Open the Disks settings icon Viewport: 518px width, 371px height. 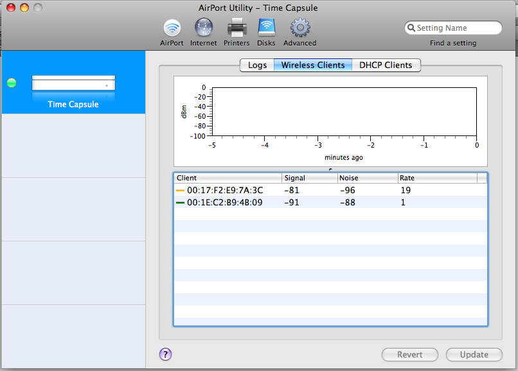(266, 27)
